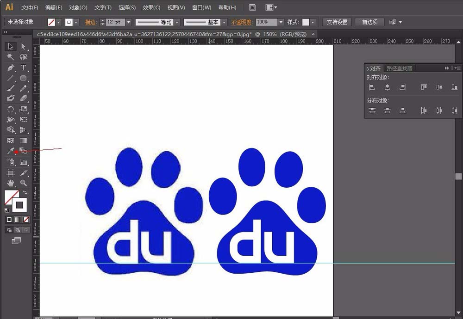Select the Blob Brush tool

(11, 98)
